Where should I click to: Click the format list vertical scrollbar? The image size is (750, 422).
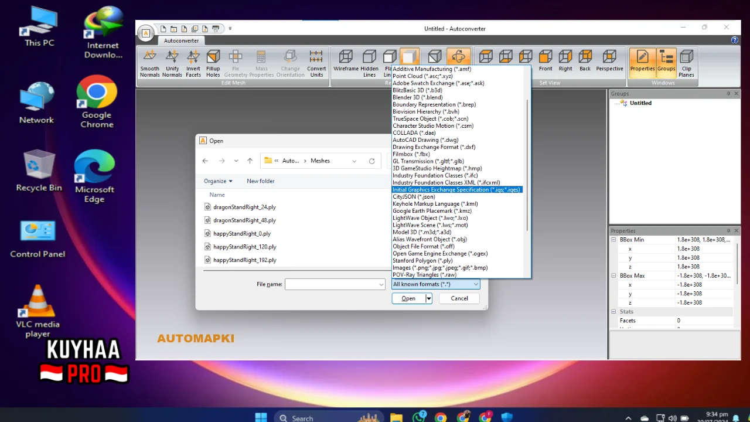pyautogui.click(x=527, y=164)
